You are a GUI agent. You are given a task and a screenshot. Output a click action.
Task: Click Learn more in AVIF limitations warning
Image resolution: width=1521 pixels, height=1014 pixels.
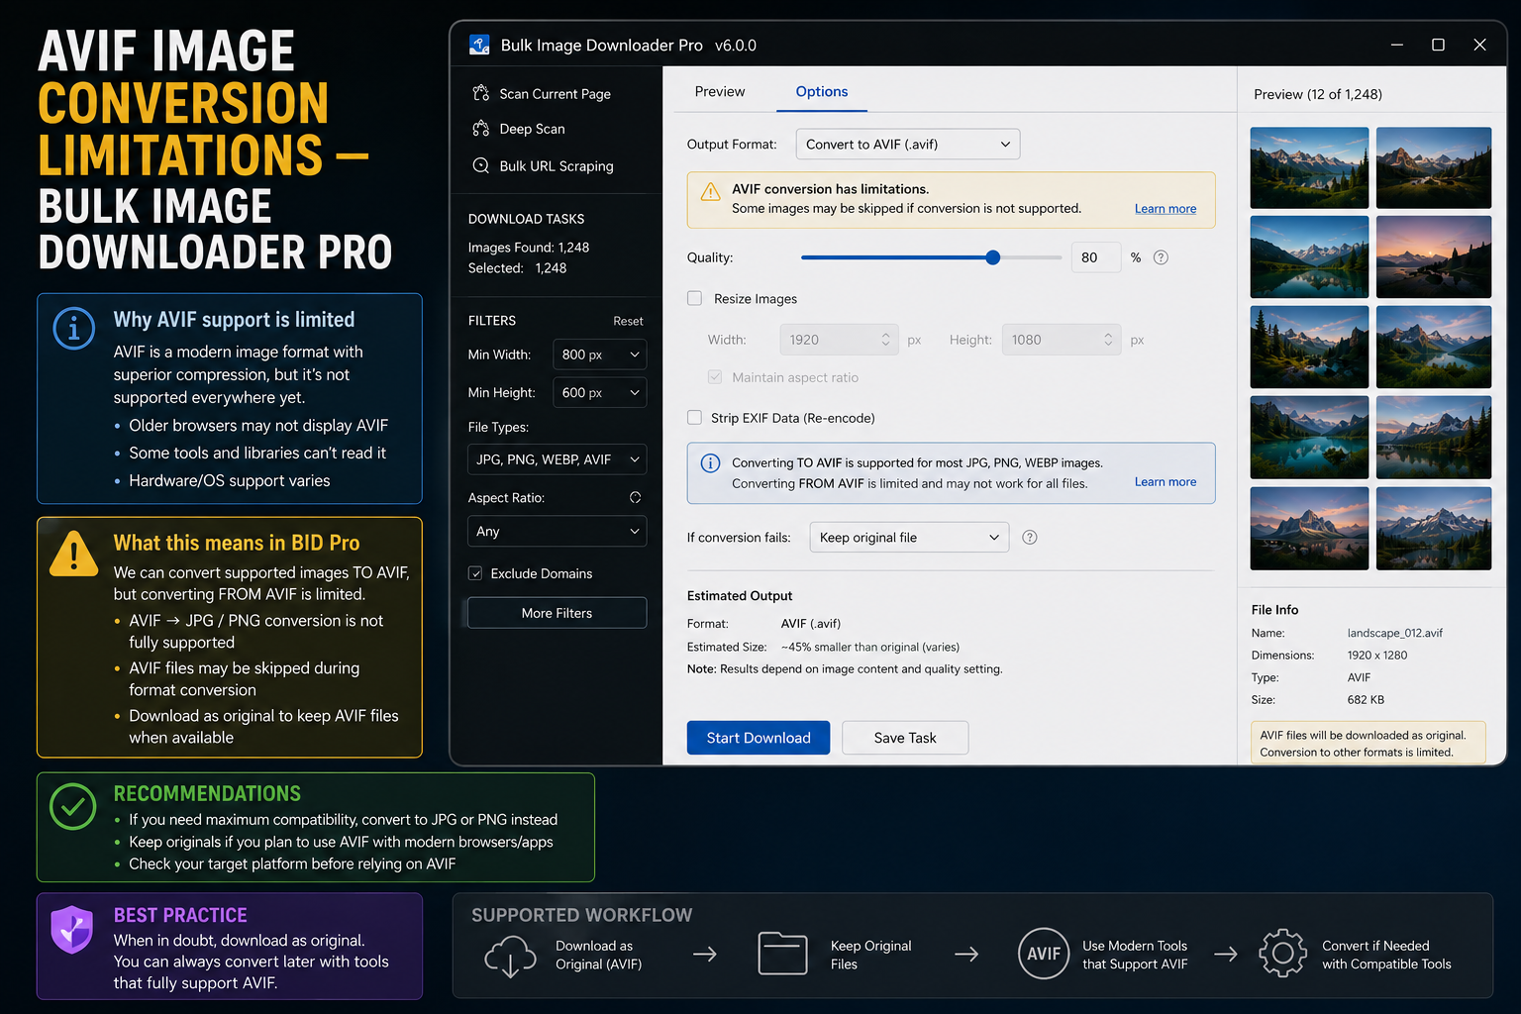click(x=1166, y=209)
